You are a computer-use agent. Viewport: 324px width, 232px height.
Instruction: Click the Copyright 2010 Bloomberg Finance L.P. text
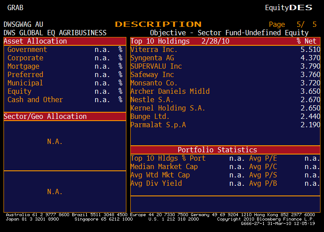(266, 219)
